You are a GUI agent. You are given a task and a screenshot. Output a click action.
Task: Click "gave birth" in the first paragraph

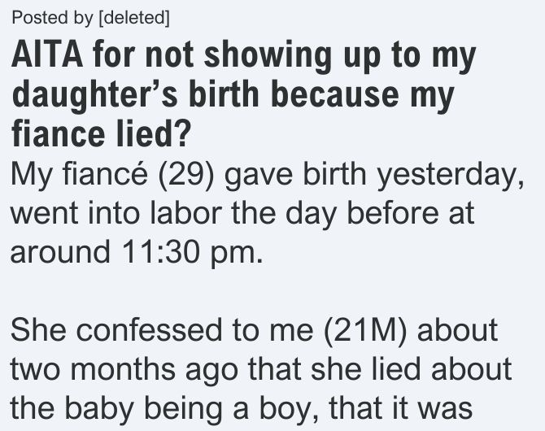click(x=295, y=175)
